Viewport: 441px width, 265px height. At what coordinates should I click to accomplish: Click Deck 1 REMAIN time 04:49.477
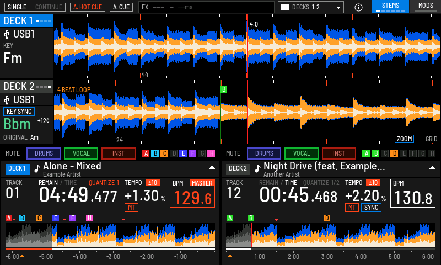78,195
